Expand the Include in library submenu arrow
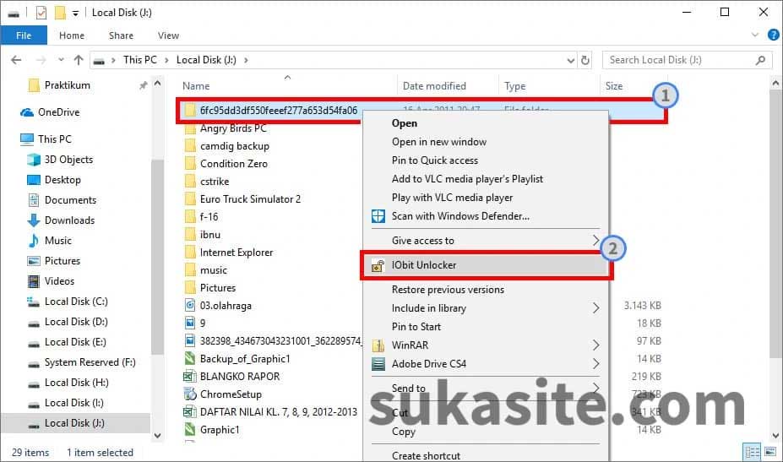 tap(596, 308)
